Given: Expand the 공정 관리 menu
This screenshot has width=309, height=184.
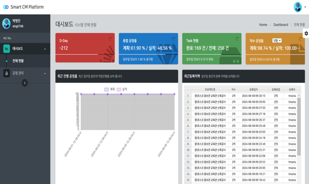Looking at the screenshot, I should coord(25,73).
